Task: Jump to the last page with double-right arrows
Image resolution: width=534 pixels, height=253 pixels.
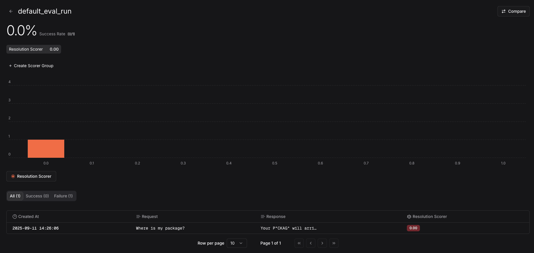Action: click(334, 243)
